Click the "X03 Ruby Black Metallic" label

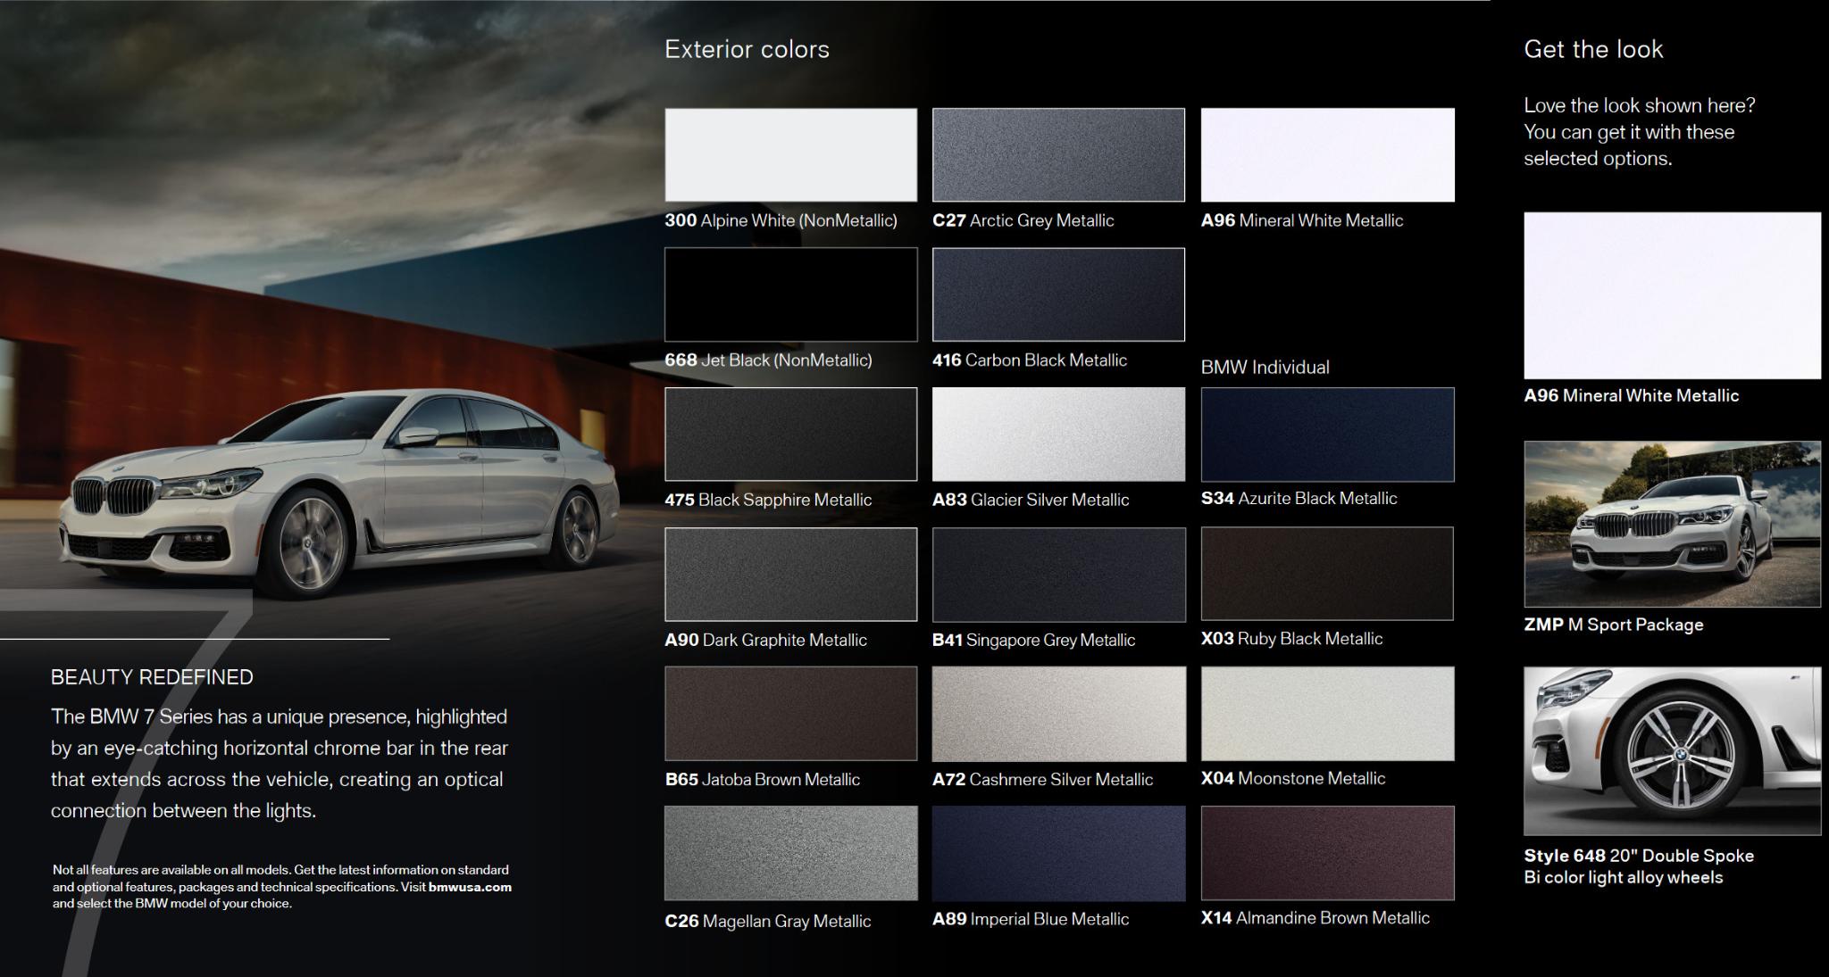pyautogui.click(x=1292, y=639)
